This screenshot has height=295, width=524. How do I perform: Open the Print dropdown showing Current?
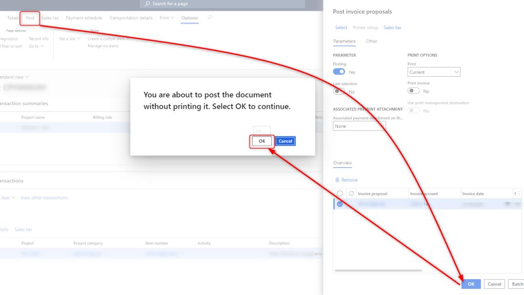tap(434, 72)
